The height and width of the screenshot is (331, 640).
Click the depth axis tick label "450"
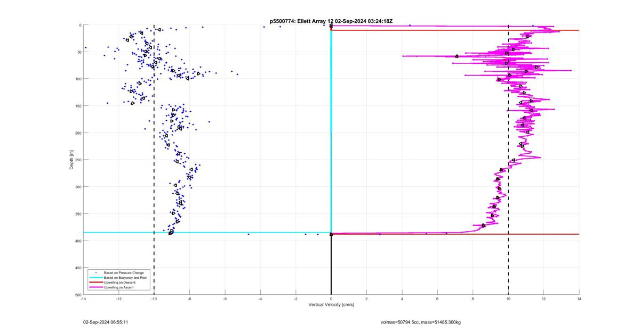click(x=77, y=268)
